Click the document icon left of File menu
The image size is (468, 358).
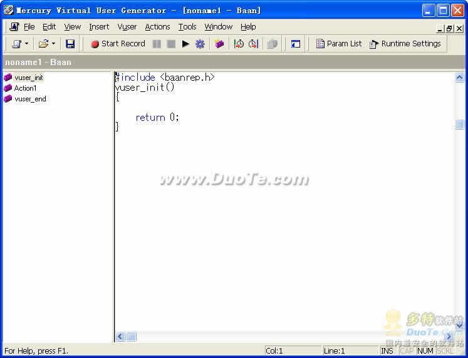coord(14,27)
